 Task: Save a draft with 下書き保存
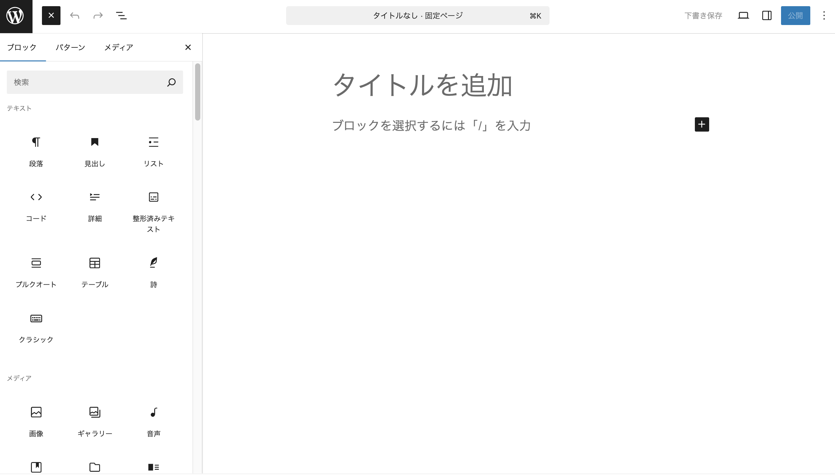[x=703, y=15]
